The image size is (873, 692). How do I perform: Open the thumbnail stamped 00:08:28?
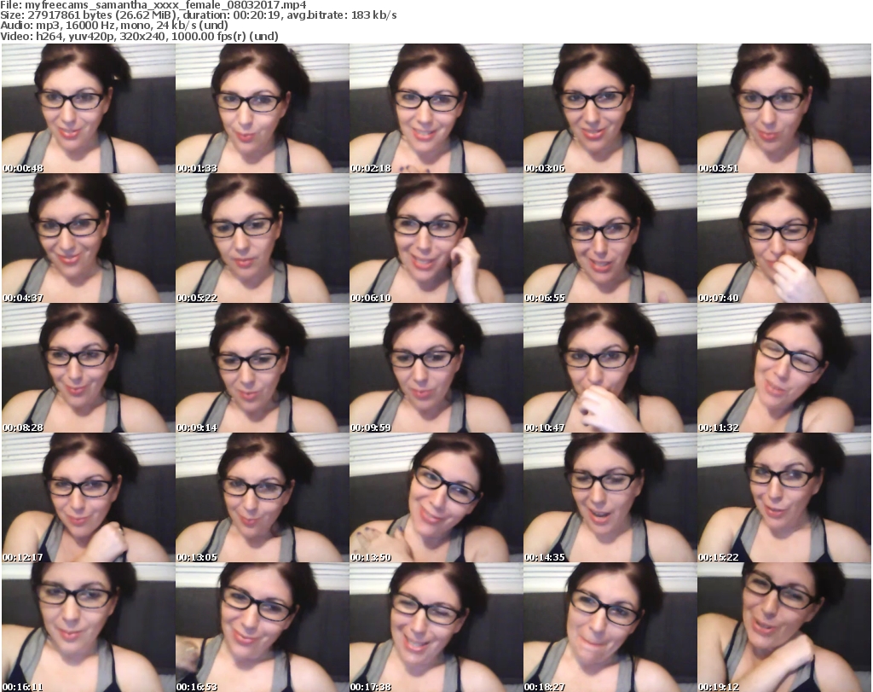(89, 369)
